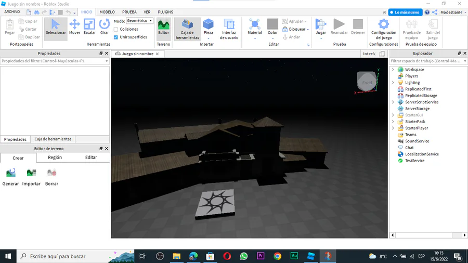The width and height of the screenshot is (468, 263).
Task: Click Borrar terrain icon
Action: coord(51,173)
